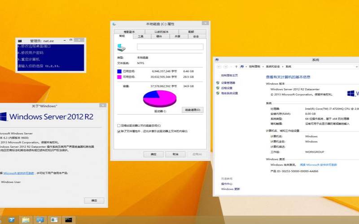Open Windows PowerShell from the taskbar
This screenshot has width=359, height=224.
pyautogui.click(x=11, y=220)
